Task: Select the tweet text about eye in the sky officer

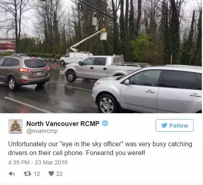Action: (x=100, y=148)
